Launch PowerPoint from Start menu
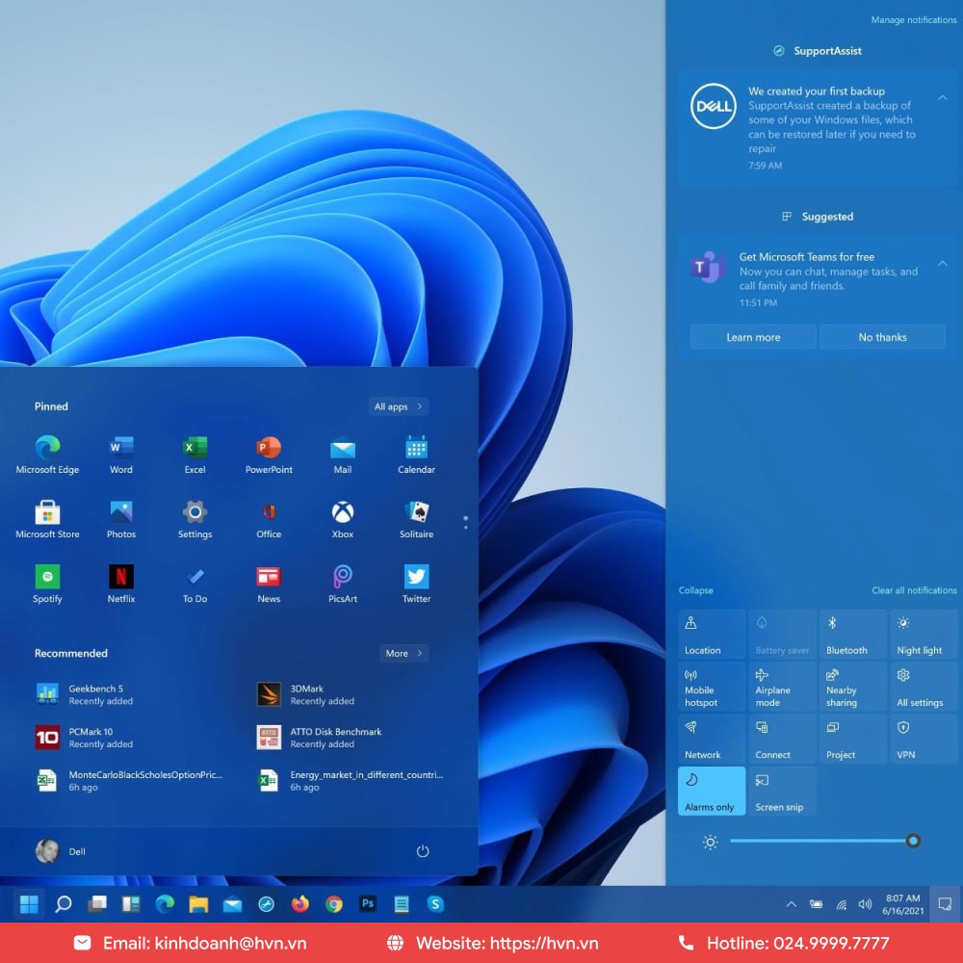Screen dimensions: 963x963 (x=269, y=454)
